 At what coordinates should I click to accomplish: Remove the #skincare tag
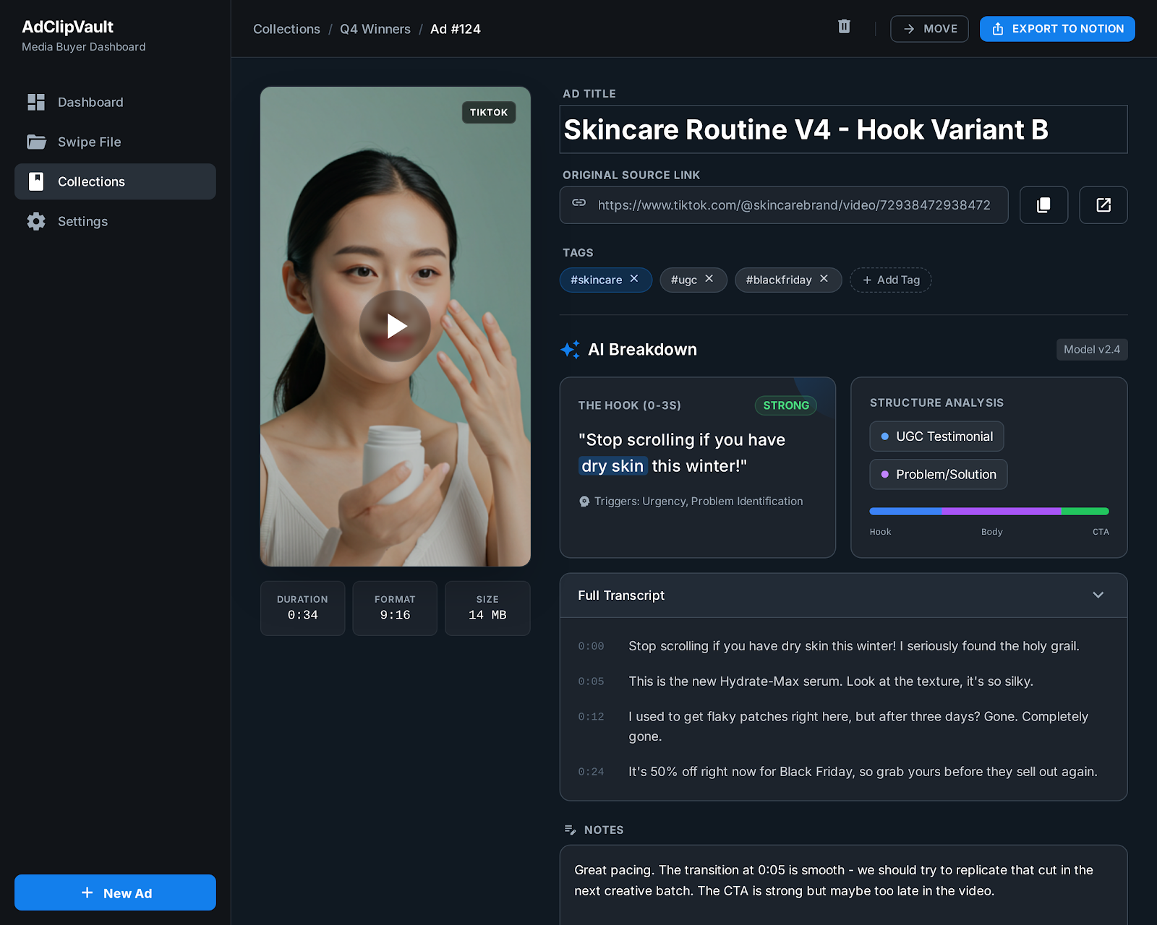[x=633, y=279]
